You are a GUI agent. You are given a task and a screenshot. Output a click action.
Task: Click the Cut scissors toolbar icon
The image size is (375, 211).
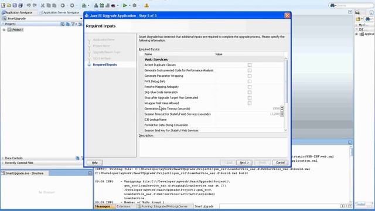(x=43, y=5)
